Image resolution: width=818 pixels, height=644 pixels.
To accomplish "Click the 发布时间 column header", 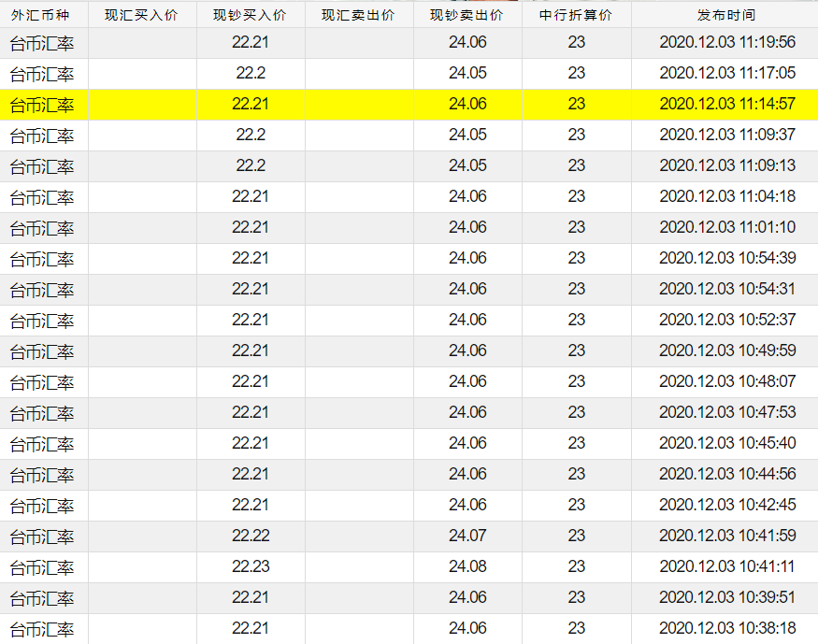I will click(x=726, y=15).
